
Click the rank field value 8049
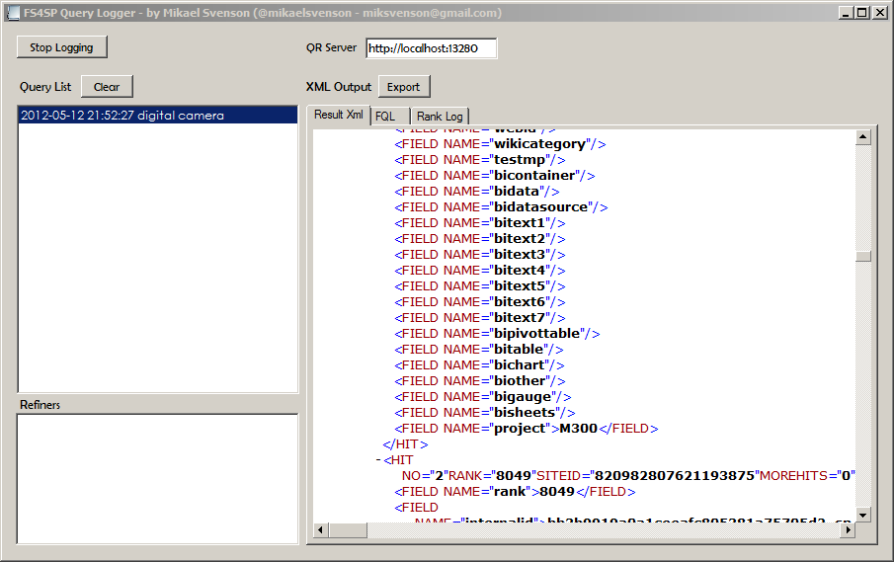coord(556,492)
